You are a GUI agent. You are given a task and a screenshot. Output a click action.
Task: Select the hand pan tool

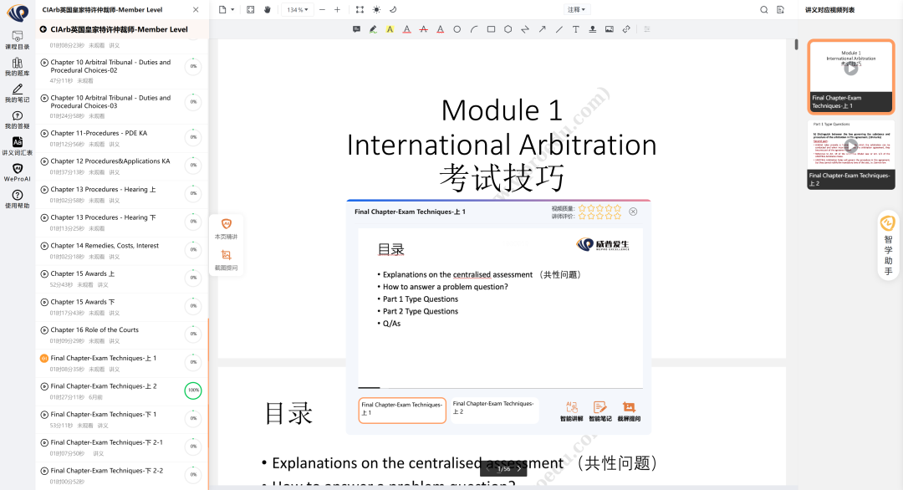tap(268, 10)
